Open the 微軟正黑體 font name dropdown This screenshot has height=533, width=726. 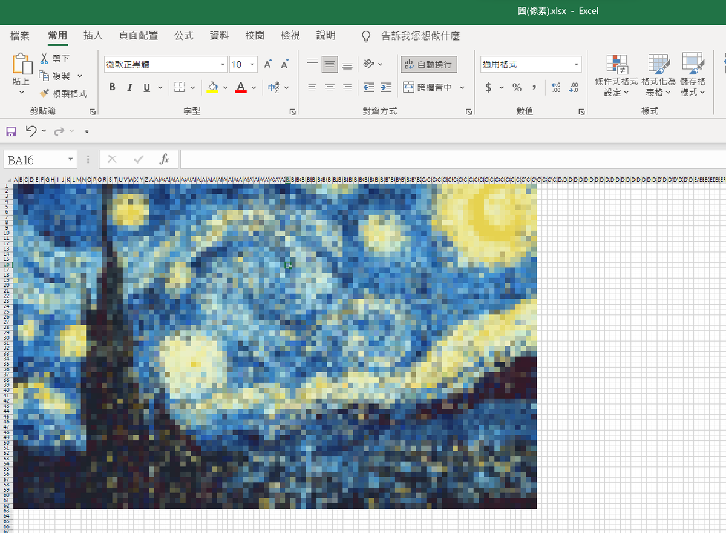tap(223, 64)
